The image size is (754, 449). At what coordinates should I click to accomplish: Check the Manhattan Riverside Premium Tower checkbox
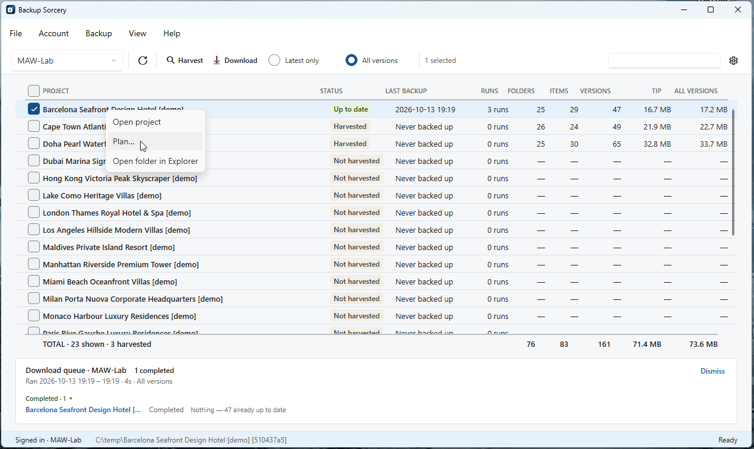point(34,264)
